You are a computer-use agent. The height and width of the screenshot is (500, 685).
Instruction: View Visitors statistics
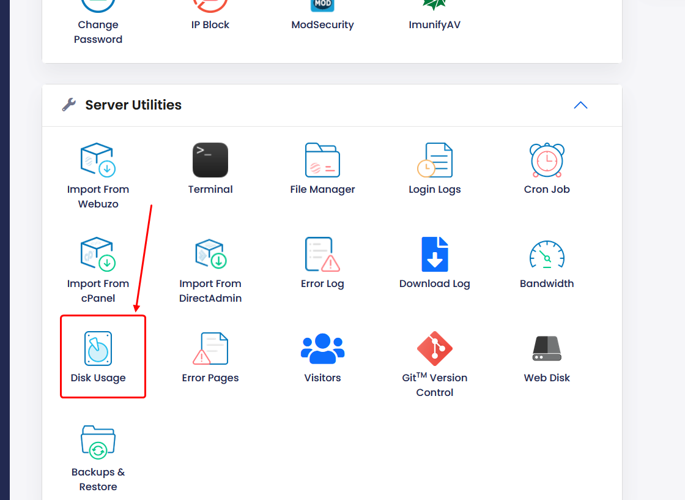322,349
